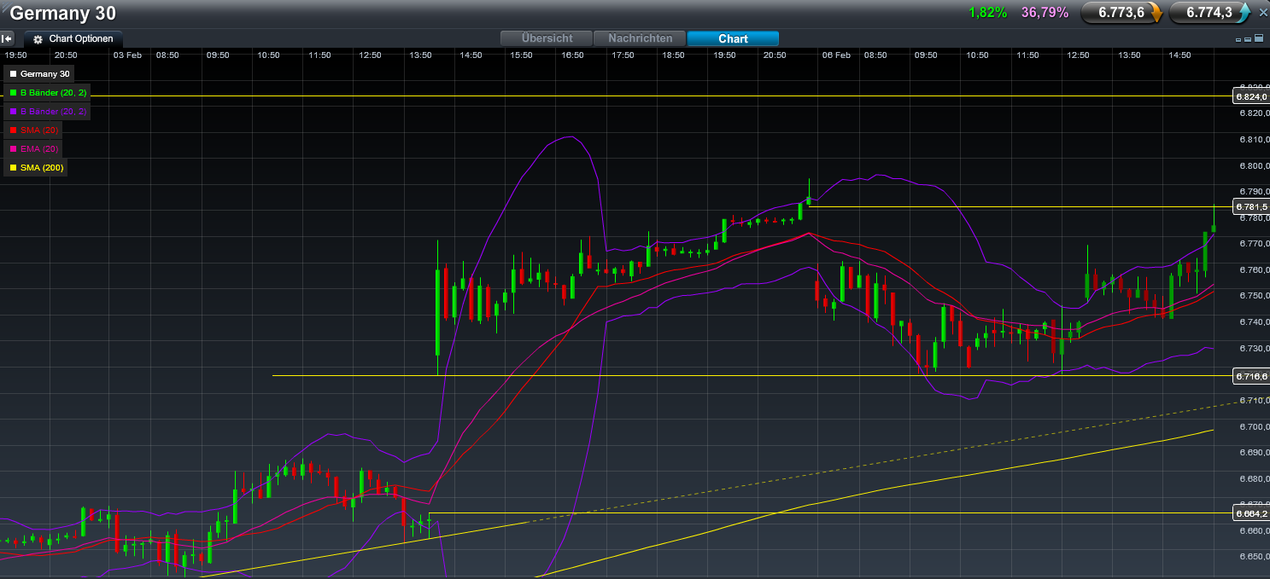Viewport: 1270px width, 579px height.
Task: Click the 6.824,0 price line label
Action: 1251,96
